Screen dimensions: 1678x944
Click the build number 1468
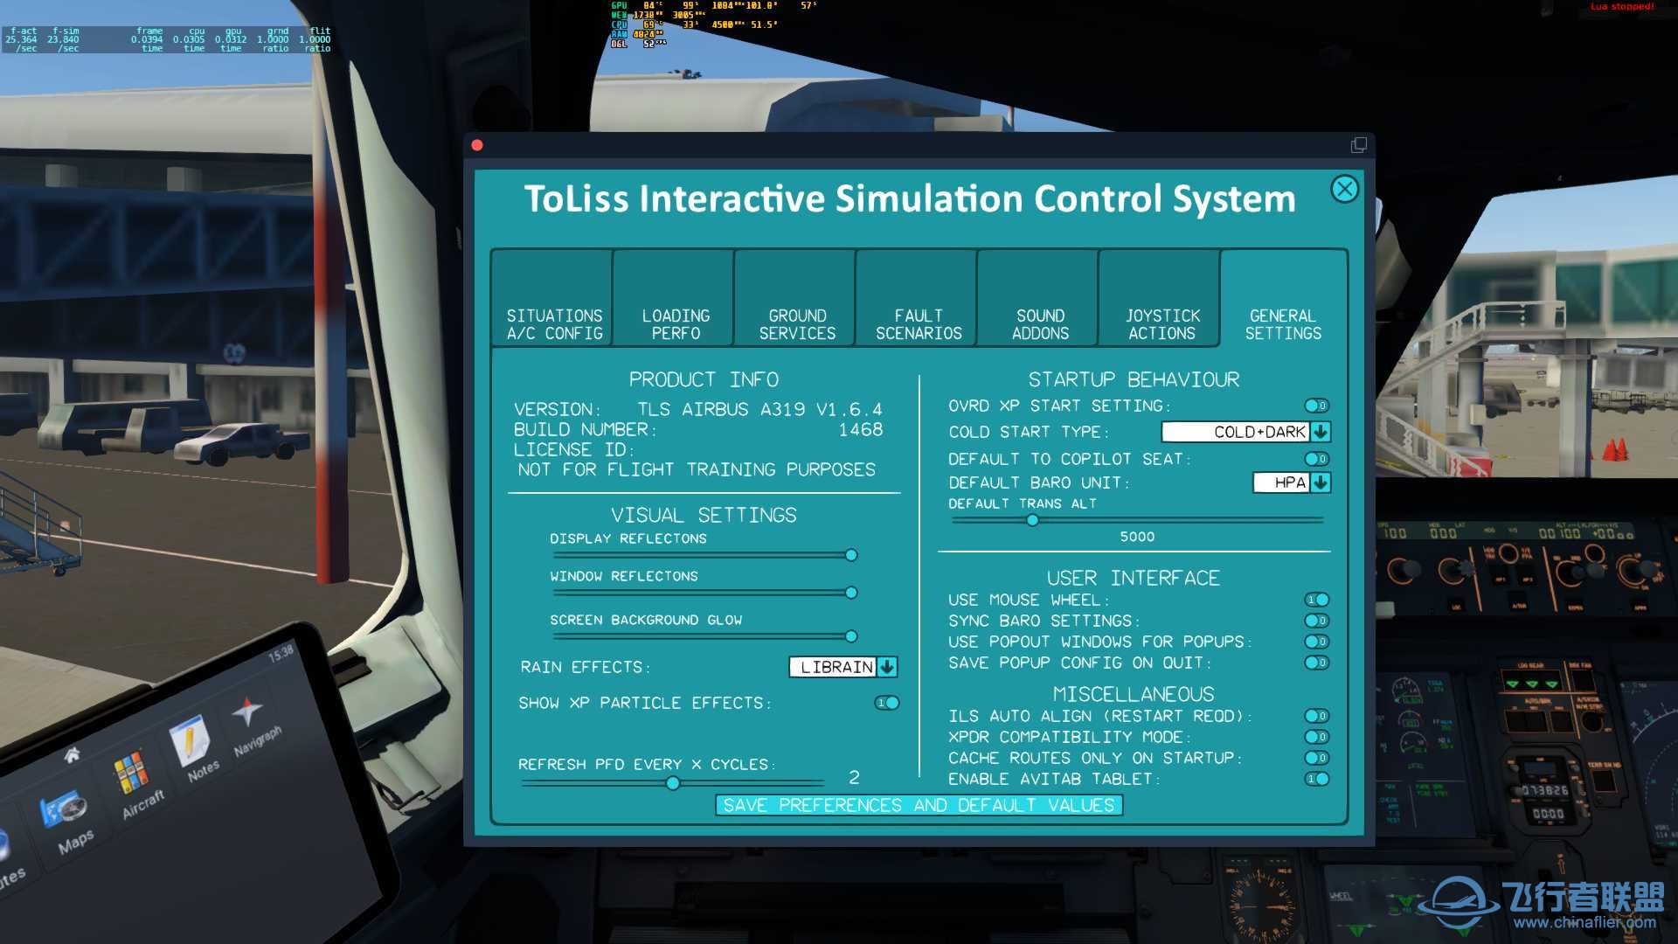tap(860, 429)
